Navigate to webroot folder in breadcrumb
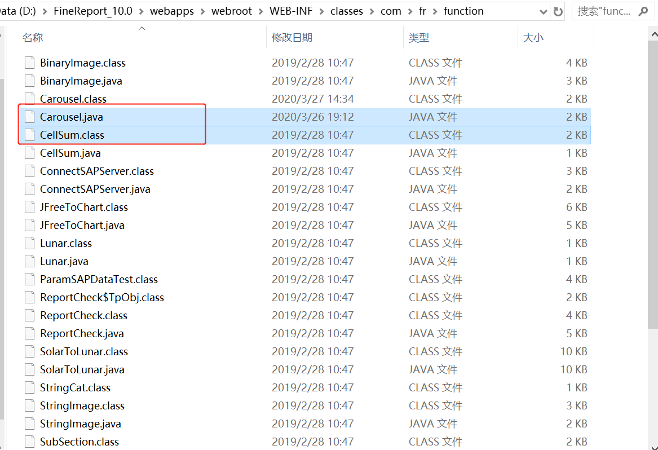Screen dimensions: 658x450 (232, 11)
